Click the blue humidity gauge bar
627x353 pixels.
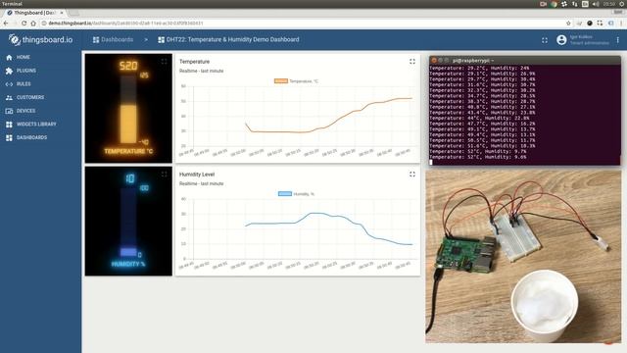pos(128,252)
